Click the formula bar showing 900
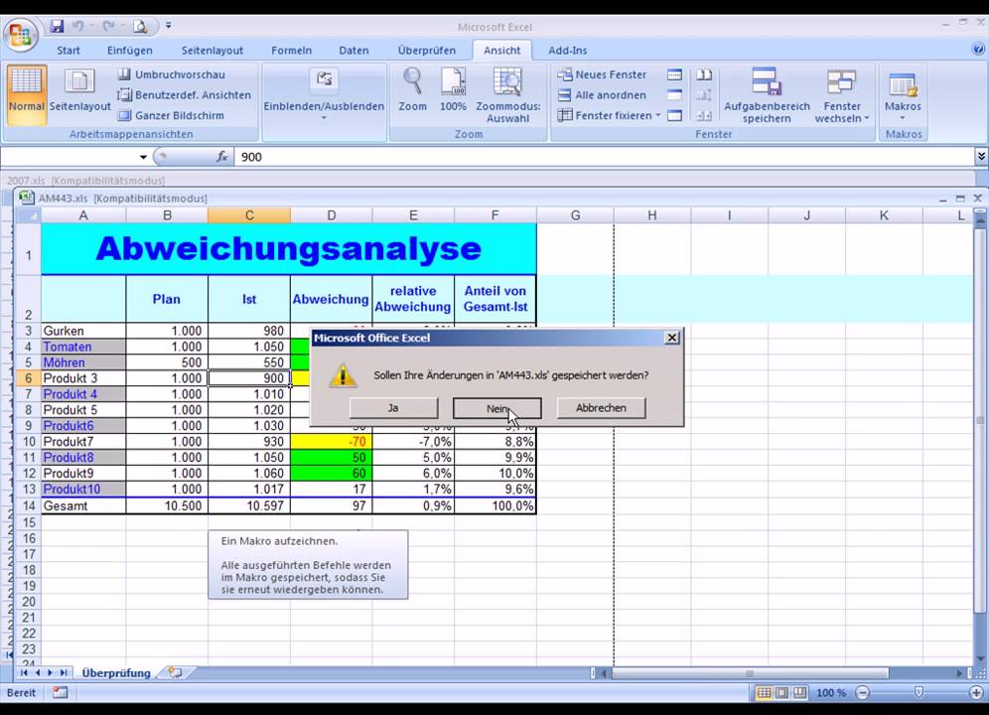The image size is (989, 715). (x=605, y=157)
